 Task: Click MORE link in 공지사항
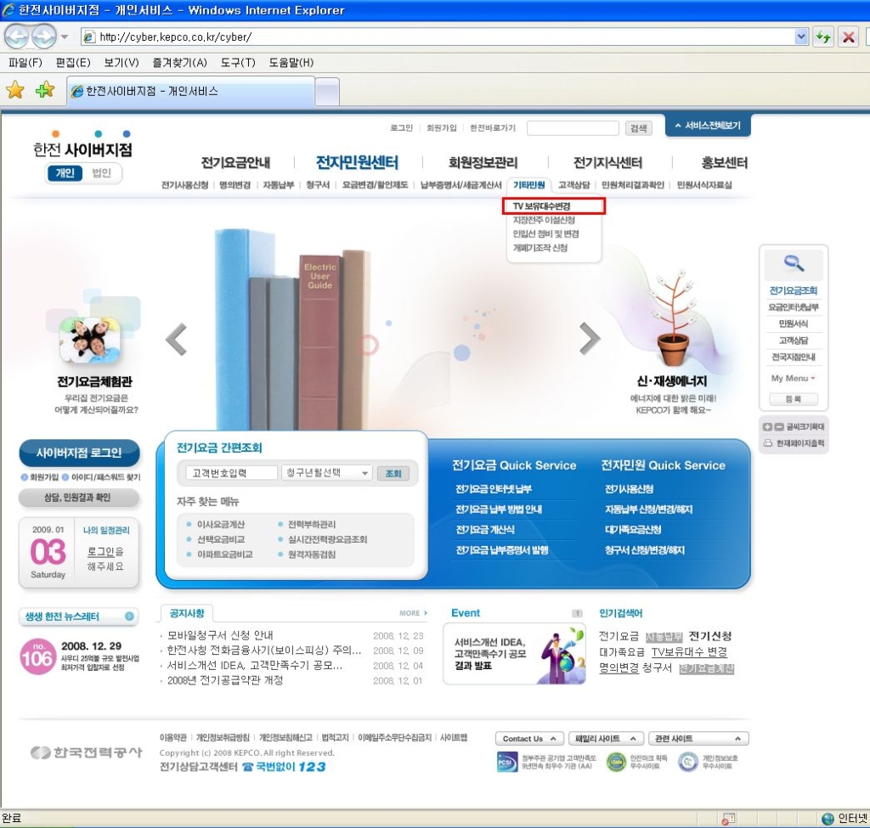[414, 613]
